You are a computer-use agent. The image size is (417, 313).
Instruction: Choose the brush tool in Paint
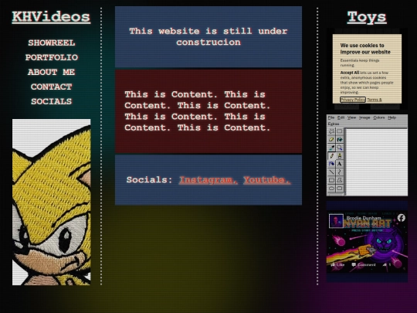[x=340, y=155]
